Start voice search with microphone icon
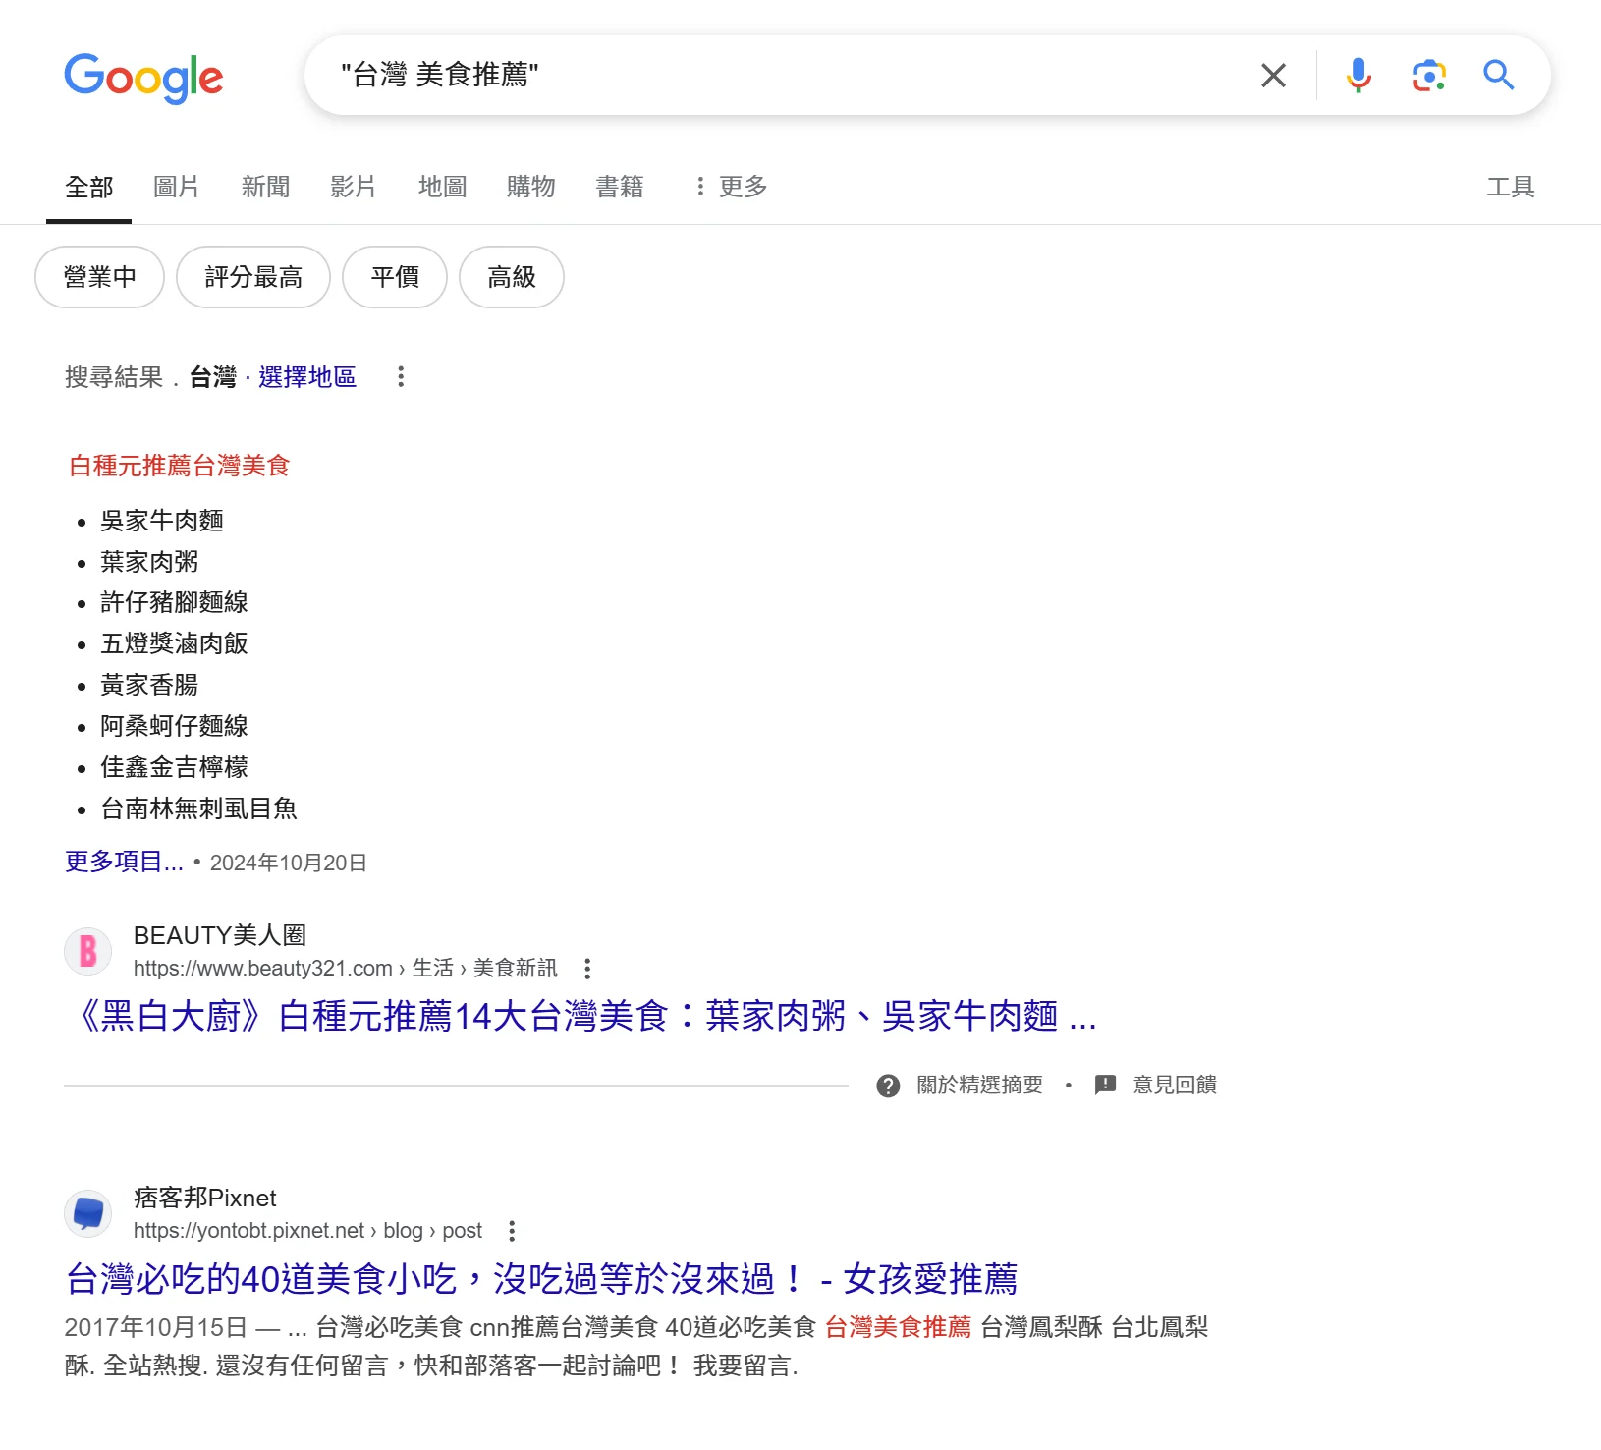This screenshot has width=1601, height=1450. tap(1358, 76)
